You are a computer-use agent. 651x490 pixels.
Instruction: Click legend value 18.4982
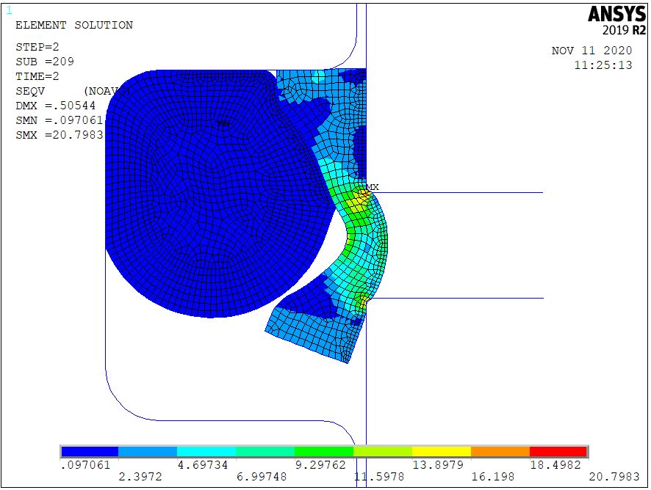coord(555,465)
